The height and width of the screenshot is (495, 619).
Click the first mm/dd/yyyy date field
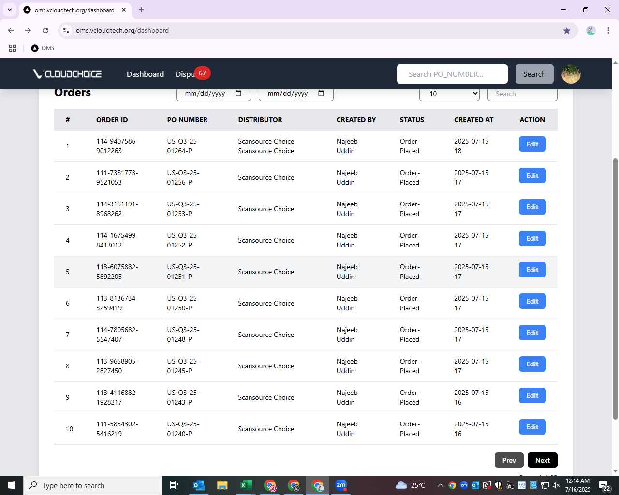click(x=213, y=94)
